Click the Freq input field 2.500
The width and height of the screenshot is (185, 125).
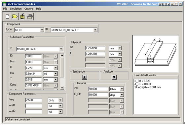tap(34, 100)
